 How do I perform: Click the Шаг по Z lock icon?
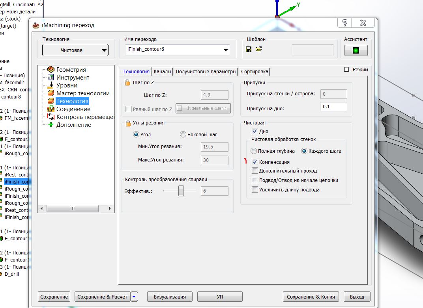click(127, 82)
